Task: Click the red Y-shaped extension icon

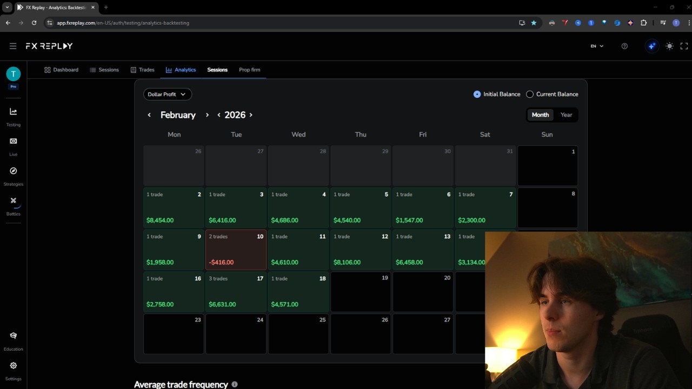Action: click(565, 23)
